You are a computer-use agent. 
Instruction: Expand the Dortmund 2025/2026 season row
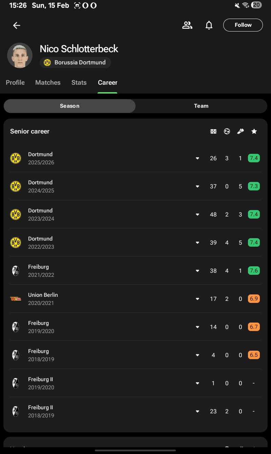click(x=197, y=158)
